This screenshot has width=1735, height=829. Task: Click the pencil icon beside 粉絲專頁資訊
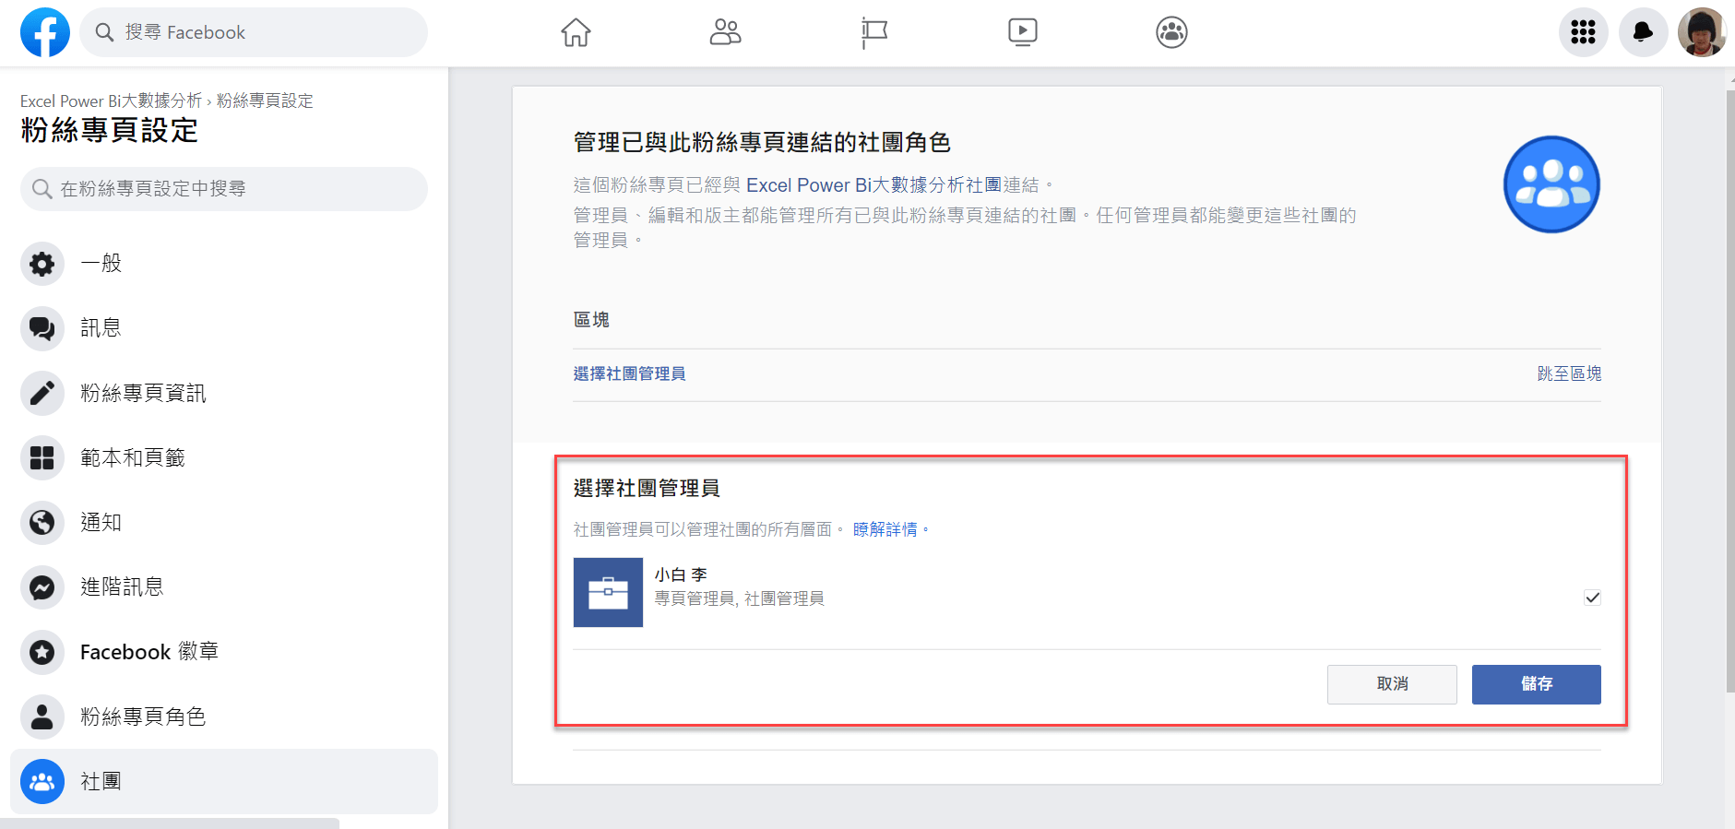(42, 394)
